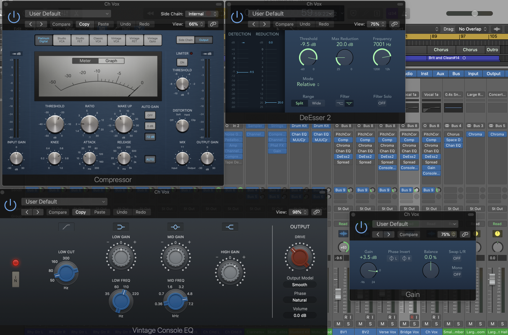Click the Volume 0.0 dB field in Console EQ
Screen dimensions: 508x335
tap(300, 315)
